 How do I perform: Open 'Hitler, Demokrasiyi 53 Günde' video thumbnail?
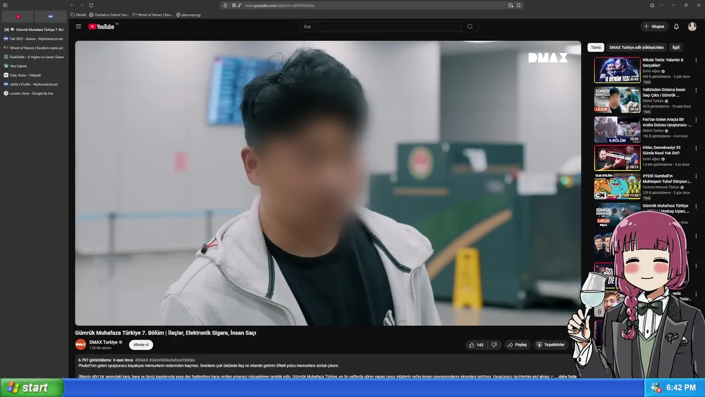tap(617, 158)
